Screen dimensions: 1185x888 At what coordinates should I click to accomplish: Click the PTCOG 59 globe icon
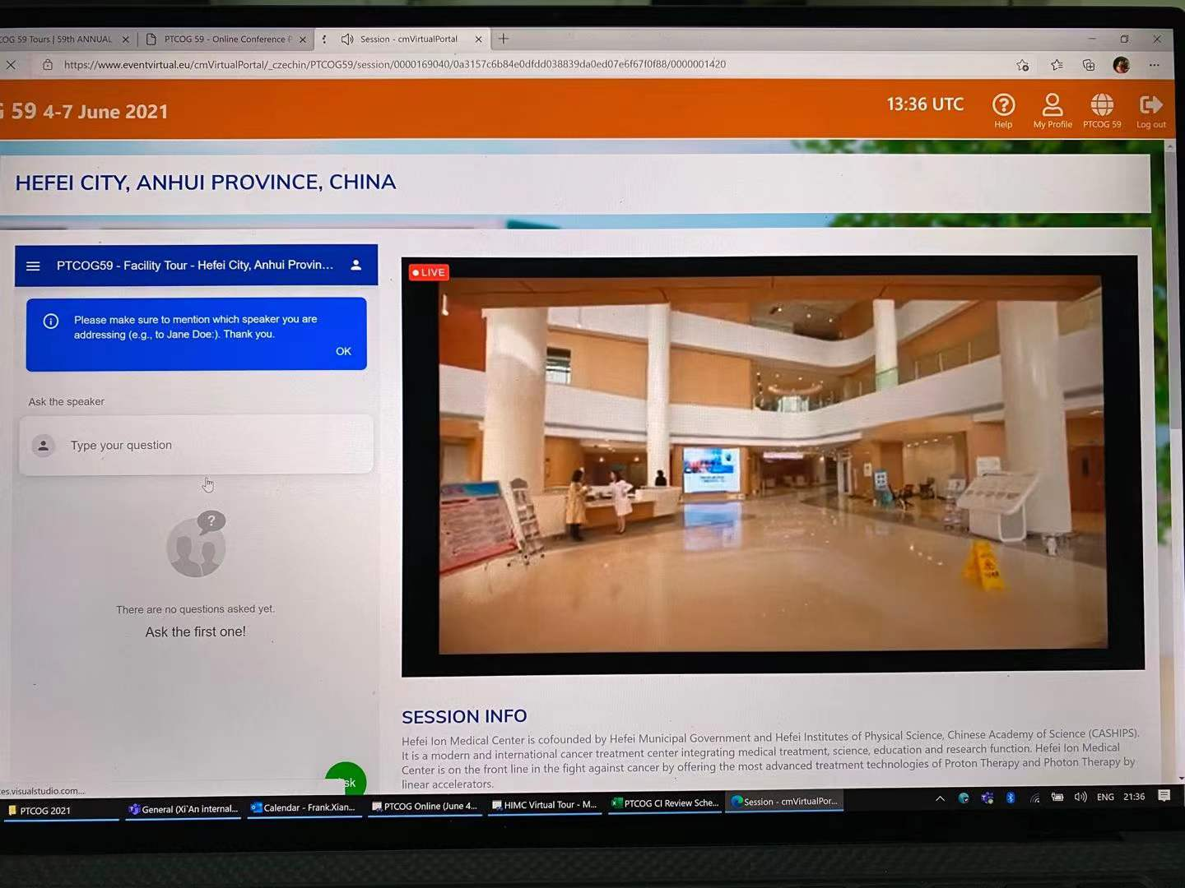(x=1102, y=110)
